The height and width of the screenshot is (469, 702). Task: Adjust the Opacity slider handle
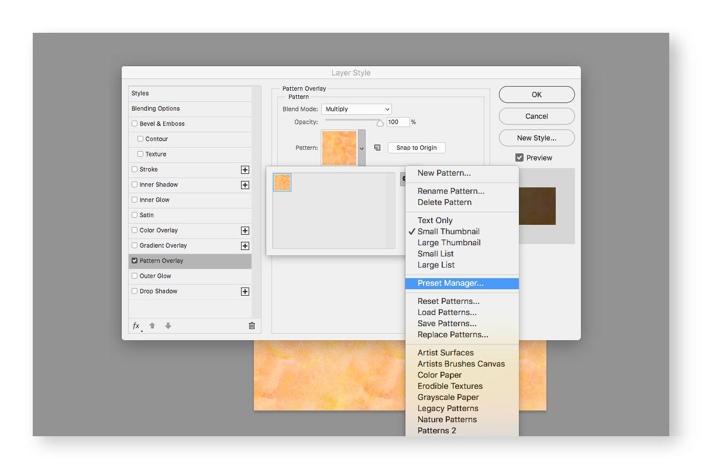(380, 123)
